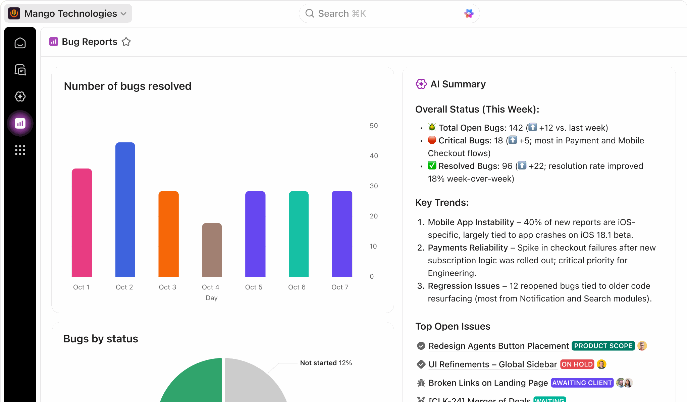This screenshot has height=402, width=687.
Task: Click the Search field
Action: point(382,13)
